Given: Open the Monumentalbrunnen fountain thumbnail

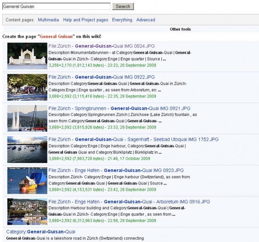Looking at the screenshot, I should click(27, 56).
